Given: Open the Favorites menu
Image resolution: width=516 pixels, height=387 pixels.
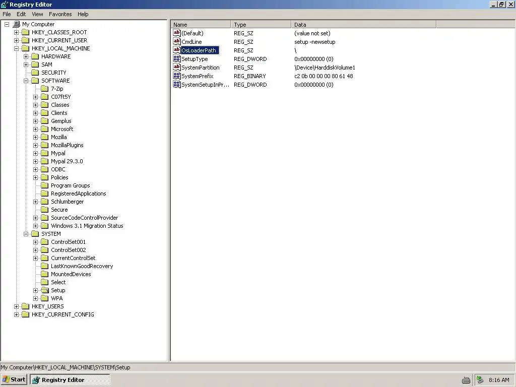Looking at the screenshot, I should pyautogui.click(x=60, y=14).
